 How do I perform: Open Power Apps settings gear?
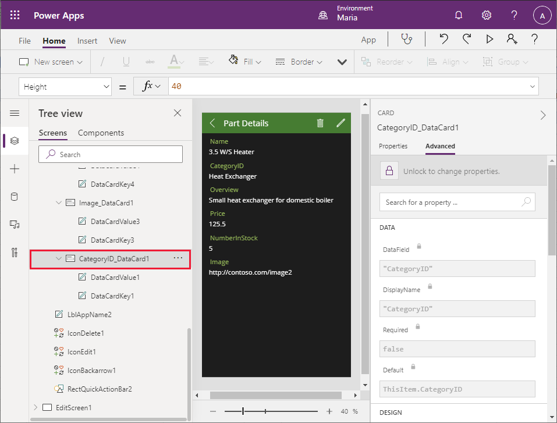coord(486,15)
